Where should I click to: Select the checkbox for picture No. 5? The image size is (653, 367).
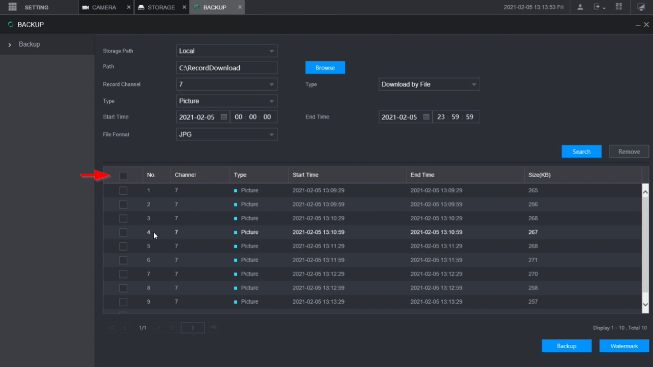click(x=123, y=246)
